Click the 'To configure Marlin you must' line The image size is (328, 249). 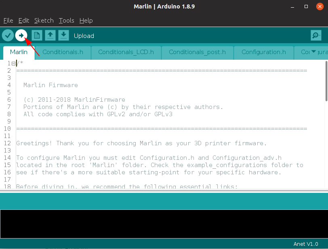(149, 158)
